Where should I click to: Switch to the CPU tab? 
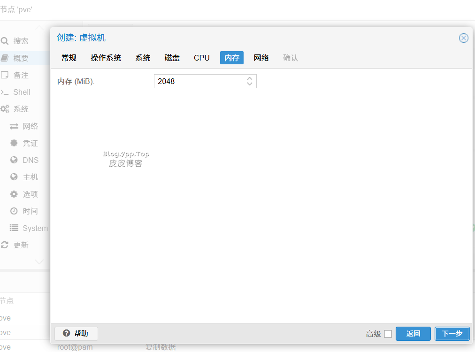pyautogui.click(x=202, y=58)
